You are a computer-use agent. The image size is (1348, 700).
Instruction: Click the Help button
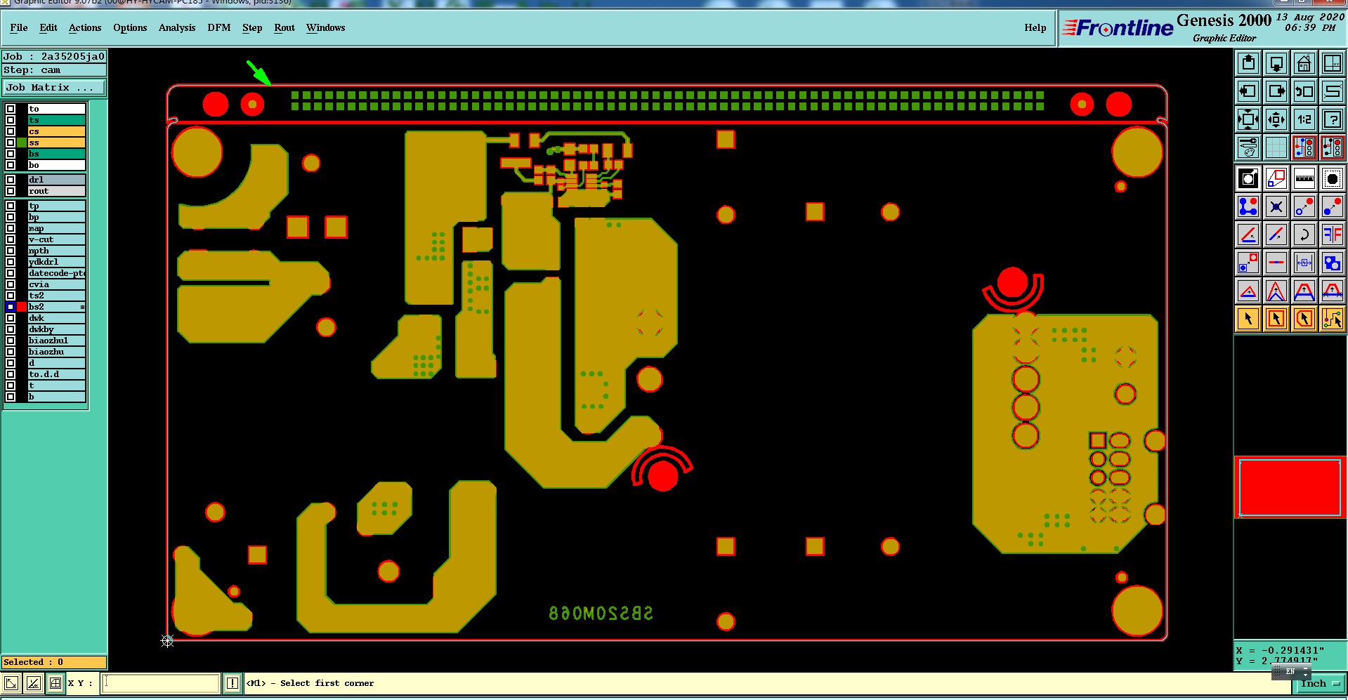[1035, 28]
